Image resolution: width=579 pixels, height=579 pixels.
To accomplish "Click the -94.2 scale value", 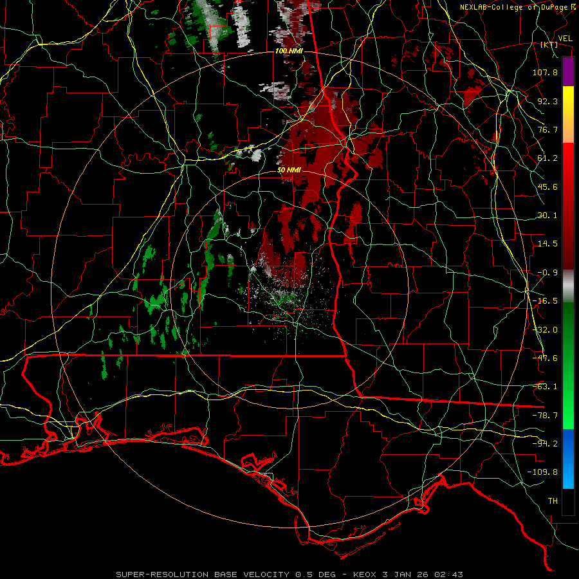I will pos(545,444).
